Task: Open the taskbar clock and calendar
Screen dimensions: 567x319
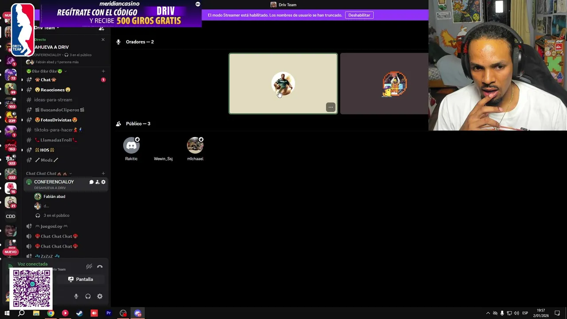Action: tap(541, 313)
